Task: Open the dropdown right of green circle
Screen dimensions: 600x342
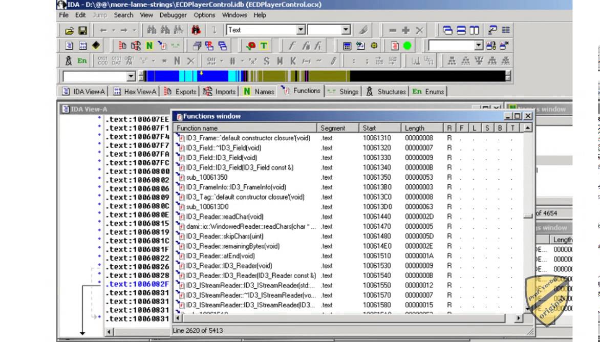Action: [479, 46]
